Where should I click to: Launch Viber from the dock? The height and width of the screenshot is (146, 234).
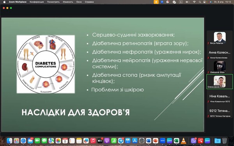click(x=193, y=141)
